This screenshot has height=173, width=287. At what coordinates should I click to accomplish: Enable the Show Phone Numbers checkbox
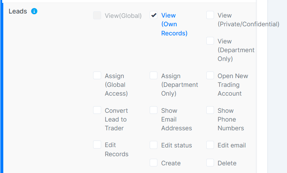(x=210, y=110)
